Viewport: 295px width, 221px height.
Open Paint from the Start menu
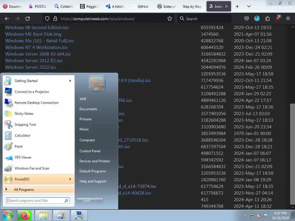click(x=39, y=146)
